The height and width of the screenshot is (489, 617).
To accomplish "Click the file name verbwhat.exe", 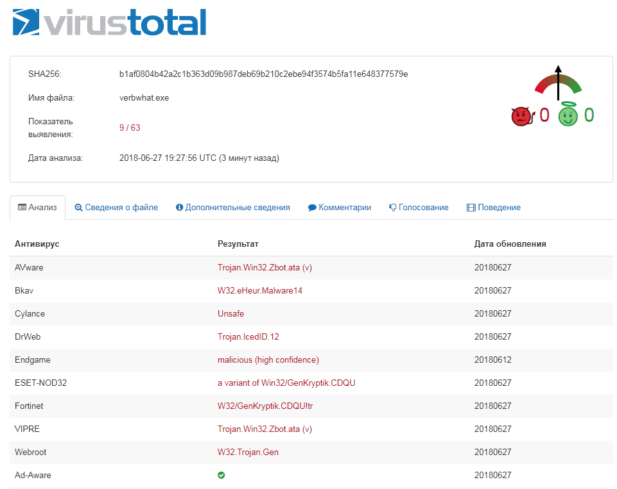I will click(x=144, y=98).
